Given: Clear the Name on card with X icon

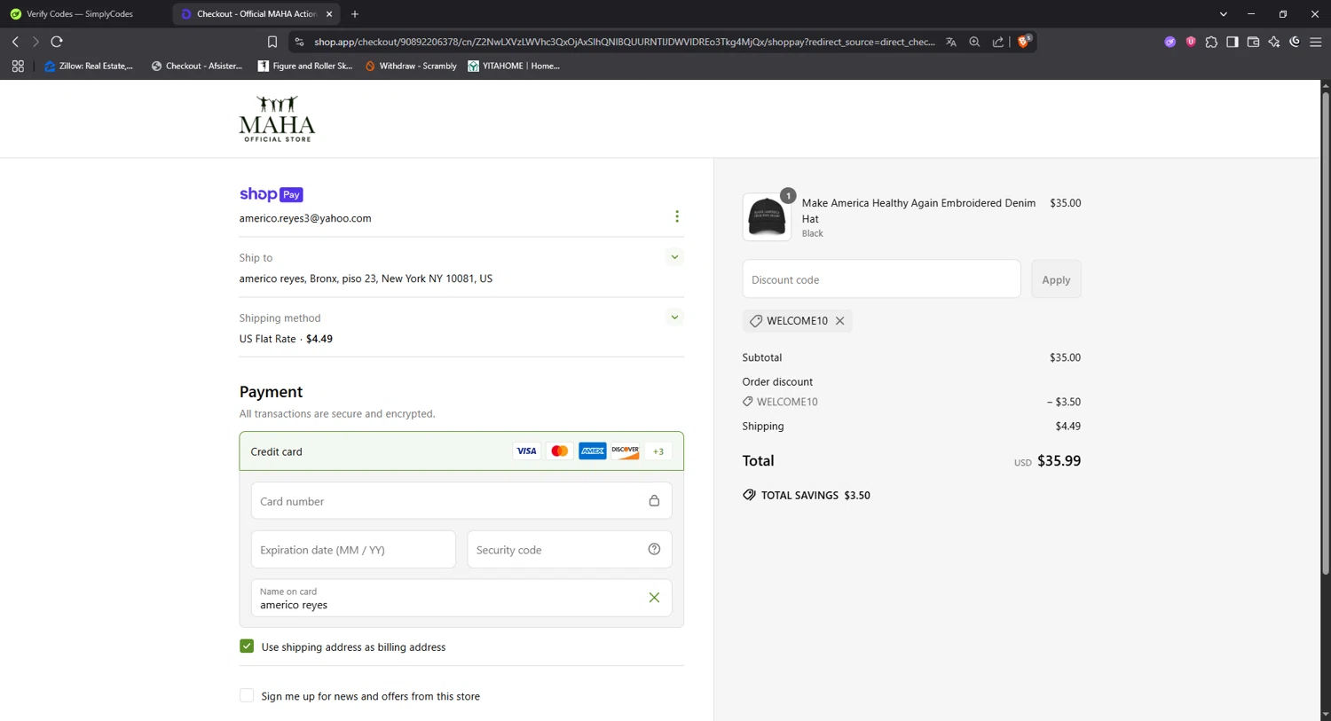Looking at the screenshot, I should click(654, 598).
